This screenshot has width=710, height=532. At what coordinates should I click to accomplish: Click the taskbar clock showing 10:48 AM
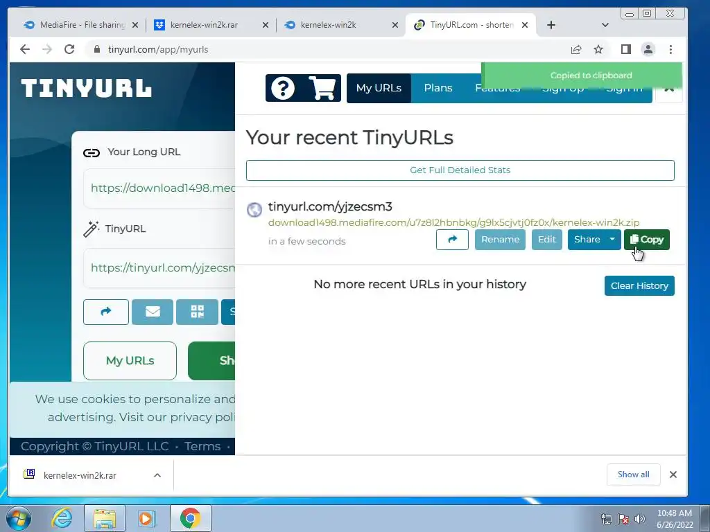click(x=675, y=519)
